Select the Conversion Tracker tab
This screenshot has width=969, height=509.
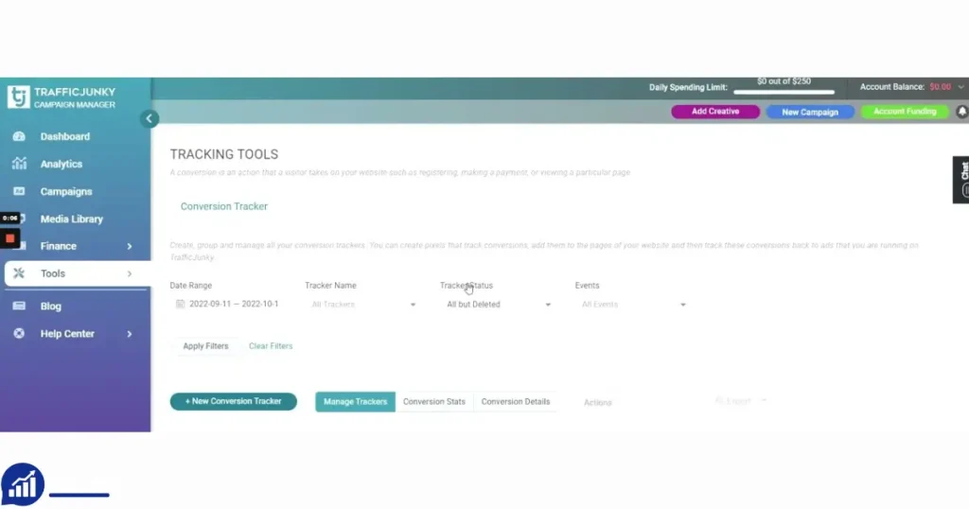(x=223, y=206)
